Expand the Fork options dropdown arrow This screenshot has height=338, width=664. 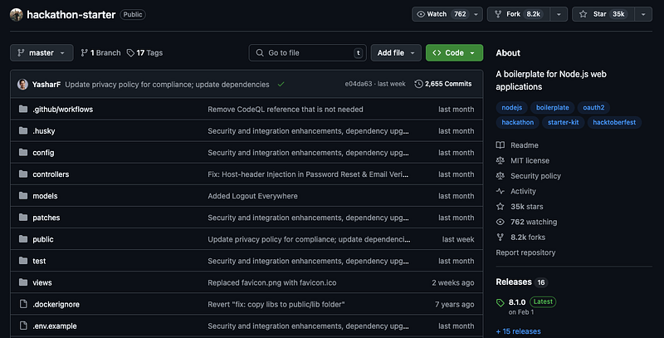(559, 14)
